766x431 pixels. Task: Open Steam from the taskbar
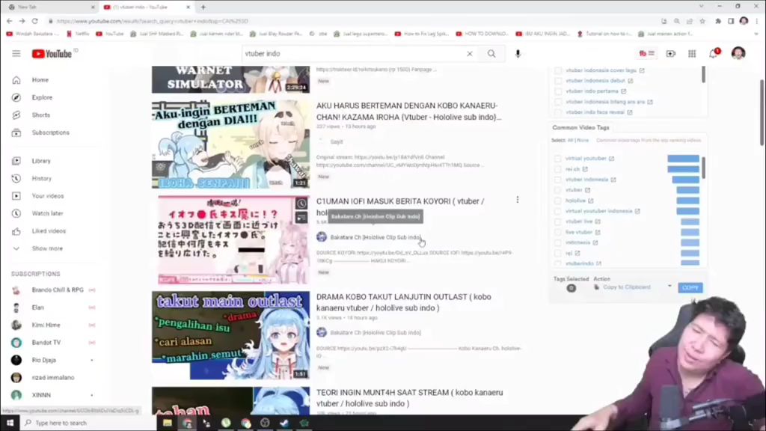point(284,423)
